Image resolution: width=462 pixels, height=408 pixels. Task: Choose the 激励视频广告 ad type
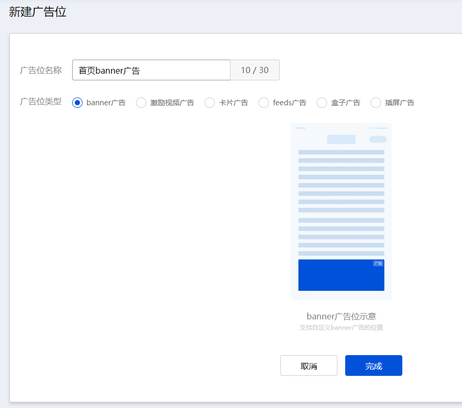point(141,103)
